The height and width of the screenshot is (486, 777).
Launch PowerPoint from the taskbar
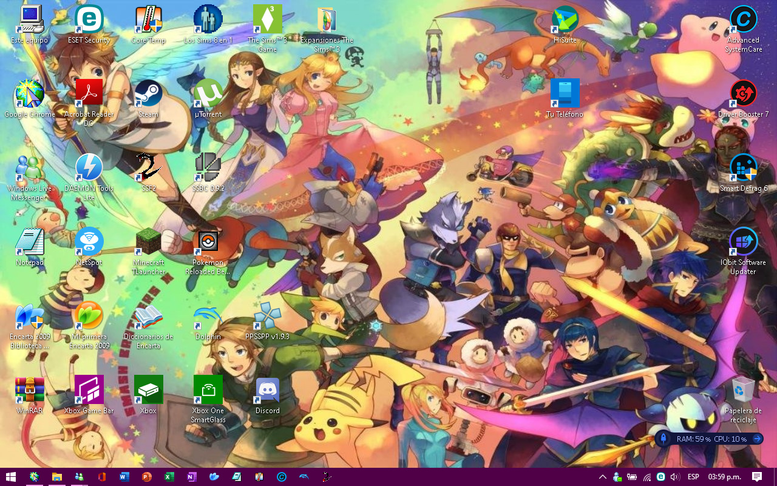click(x=146, y=477)
